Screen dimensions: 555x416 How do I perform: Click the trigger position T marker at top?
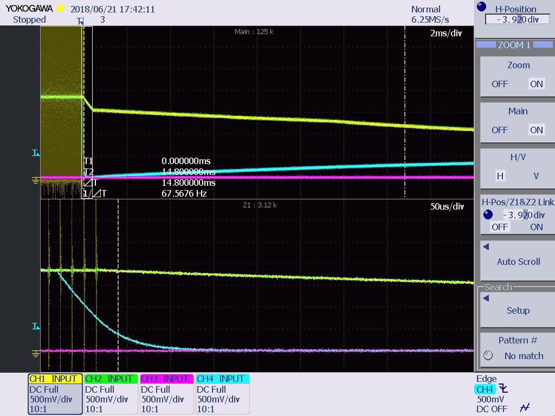coord(80,21)
